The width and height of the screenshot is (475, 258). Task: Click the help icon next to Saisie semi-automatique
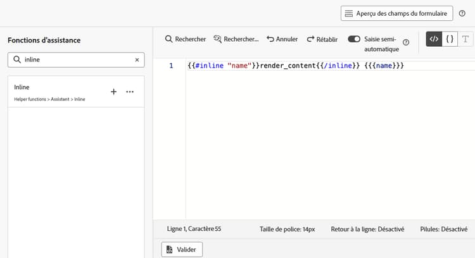(x=406, y=42)
